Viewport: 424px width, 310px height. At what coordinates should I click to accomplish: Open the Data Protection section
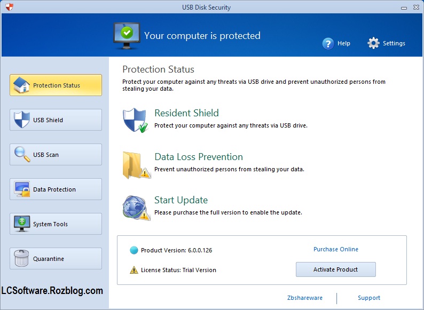tap(56, 189)
